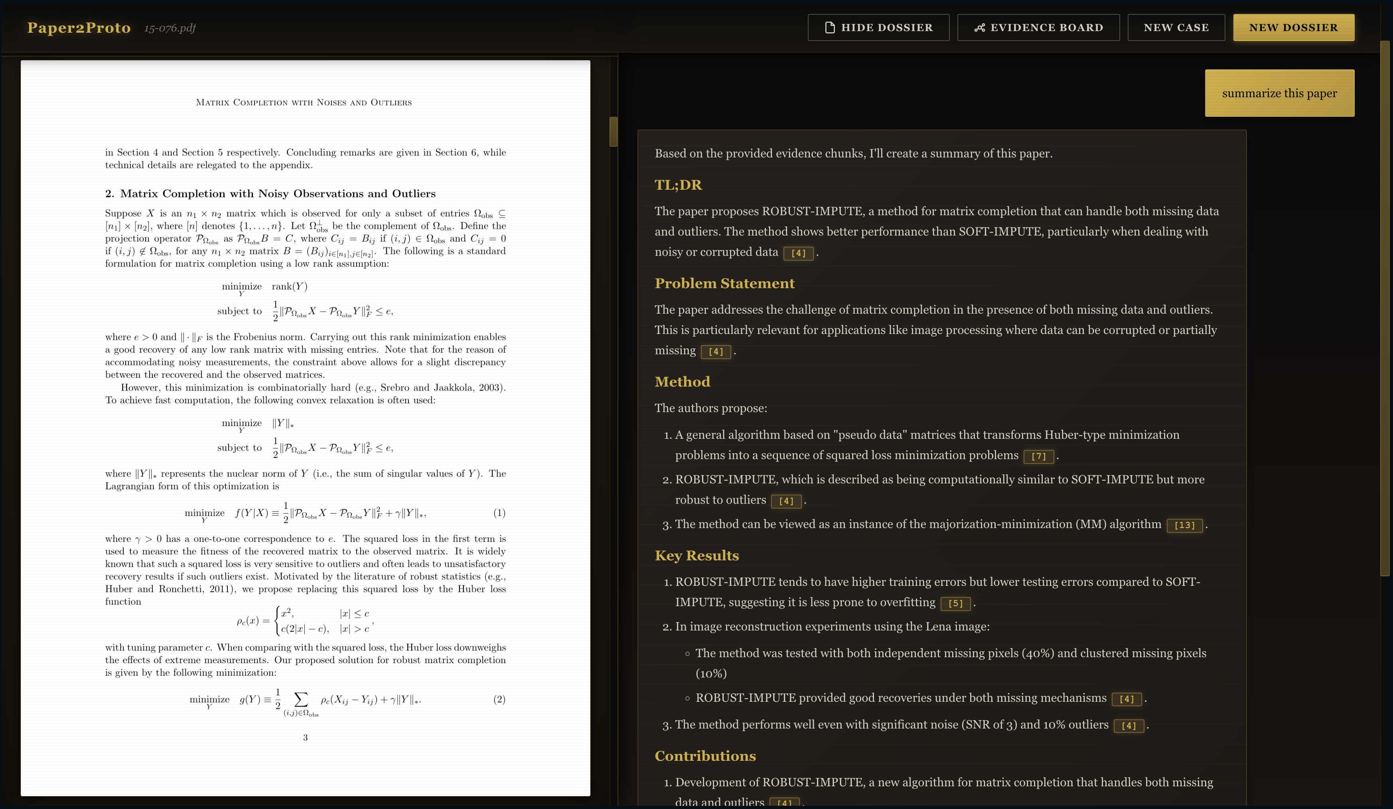Click the Key Results heading

[696, 556]
